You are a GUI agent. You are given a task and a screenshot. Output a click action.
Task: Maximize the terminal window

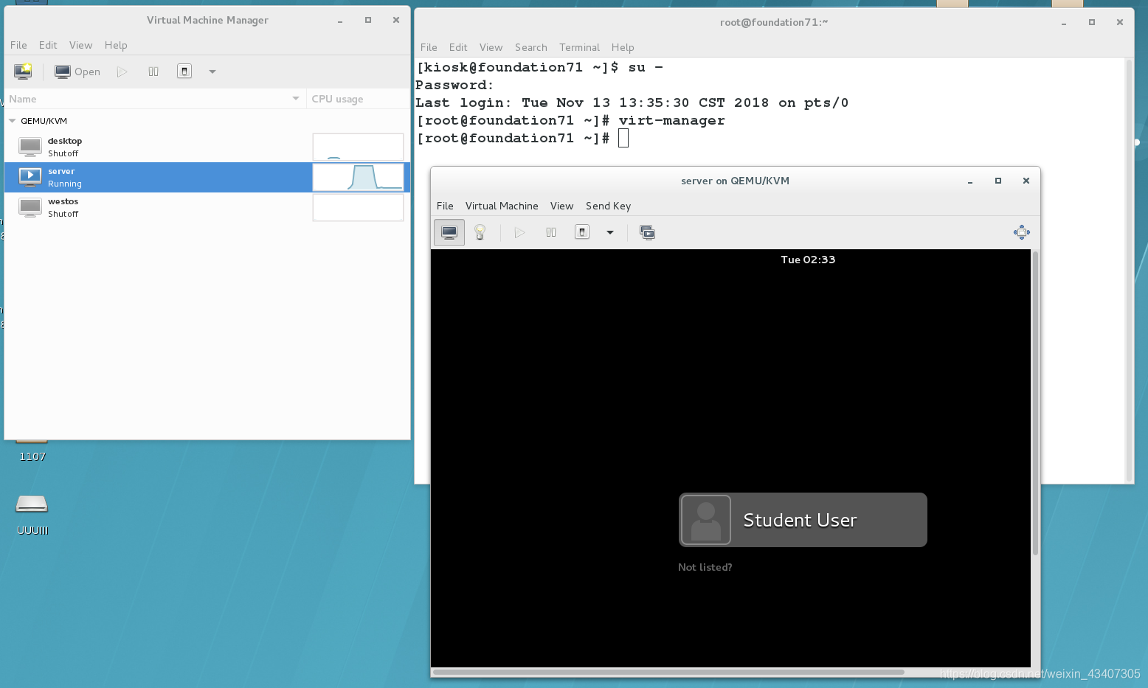[1092, 22]
